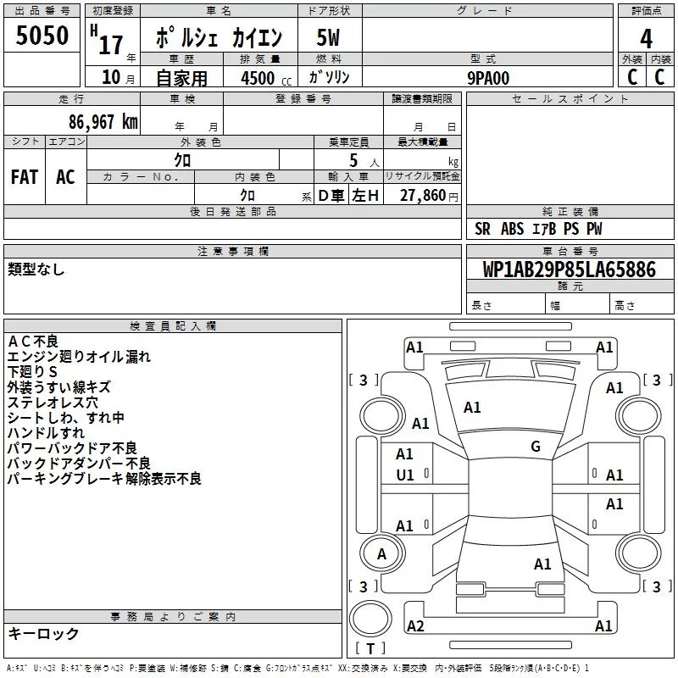Select the 後日発送部品 header

click(x=232, y=211)
